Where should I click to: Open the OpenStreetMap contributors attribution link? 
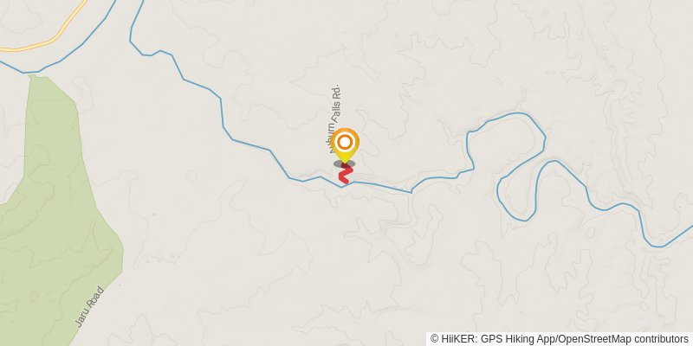pyautogui.click(x=623, y=339)
